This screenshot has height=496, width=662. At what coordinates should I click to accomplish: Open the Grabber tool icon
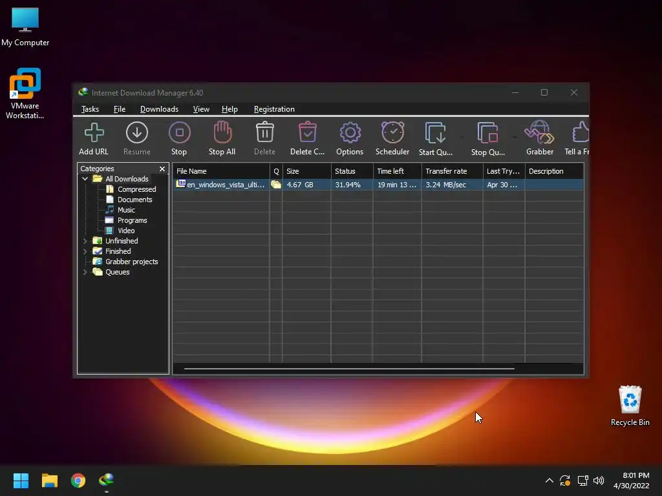pyautogui.click(x=540, y=132)
